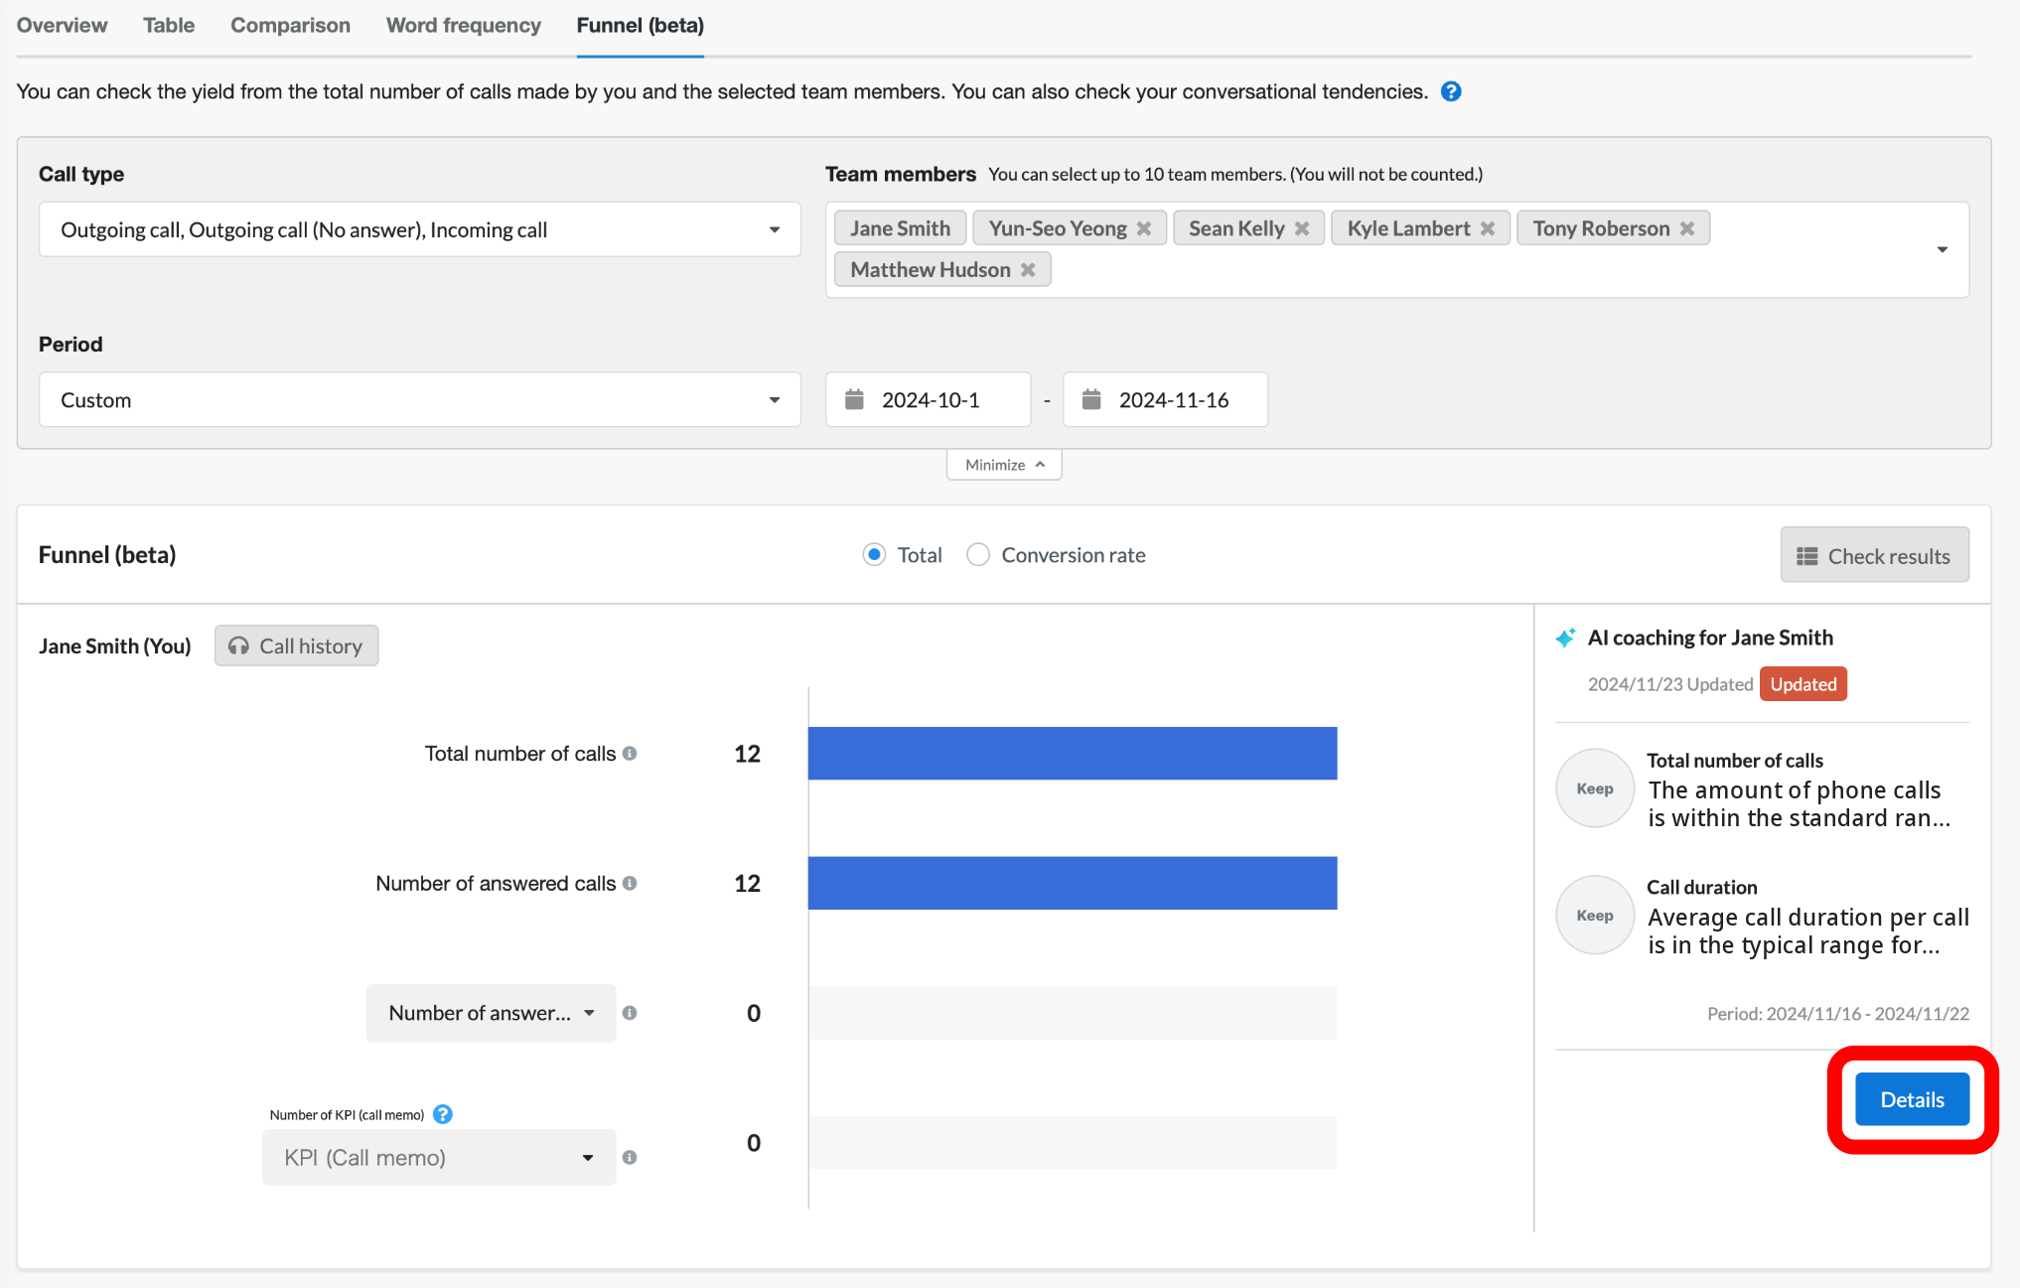Click the 'Period: 2024/11/16 - 2024/11/22' text
Image resolution: width=2020 pixels, height=1288 pixels.
(1838, 1014)
